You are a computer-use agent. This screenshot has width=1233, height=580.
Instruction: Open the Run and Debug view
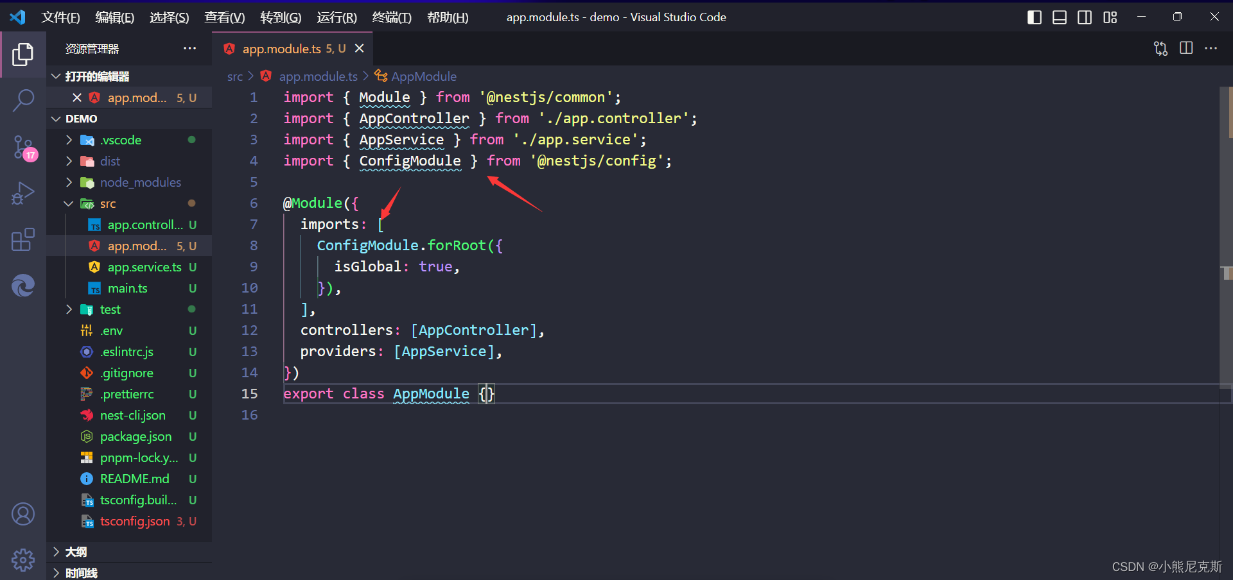pos(23,193)
